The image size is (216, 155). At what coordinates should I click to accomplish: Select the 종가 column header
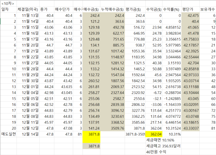(47, 10)
